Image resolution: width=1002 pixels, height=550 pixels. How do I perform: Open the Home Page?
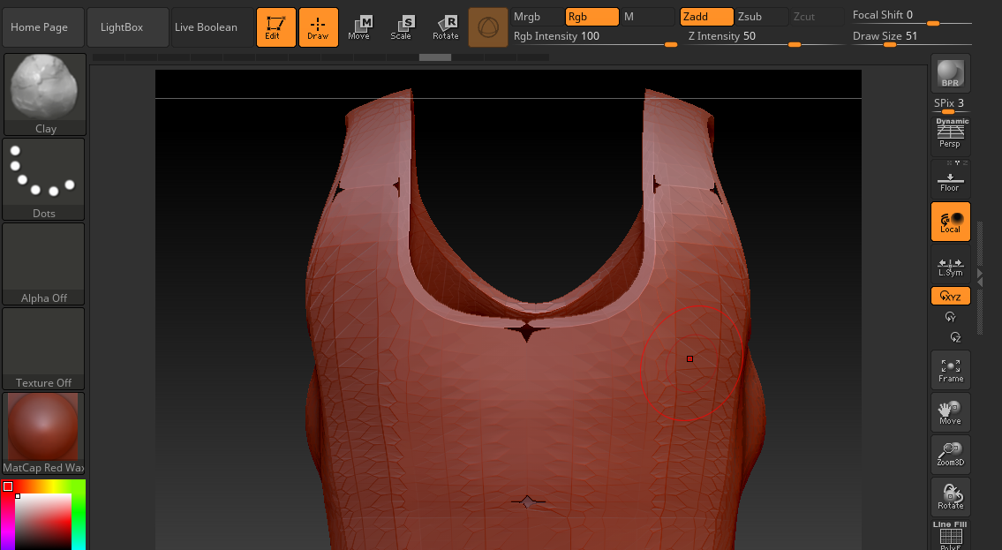[x=42, y=27]
